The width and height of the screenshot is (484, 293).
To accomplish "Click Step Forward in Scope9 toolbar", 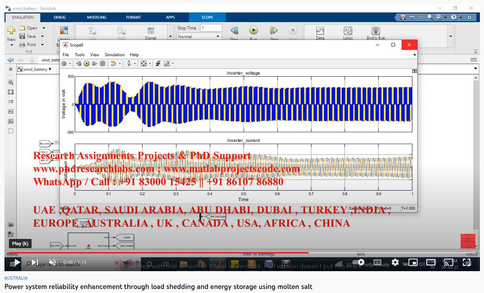I will [94, 64].
